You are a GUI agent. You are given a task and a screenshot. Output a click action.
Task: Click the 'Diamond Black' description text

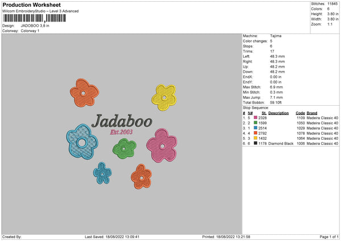coord(281,144)
